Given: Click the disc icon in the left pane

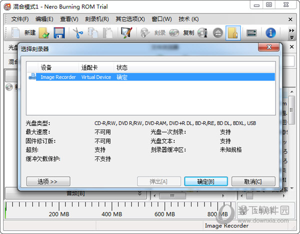Looking at the screenshot, I should click(x=9, y=87).
